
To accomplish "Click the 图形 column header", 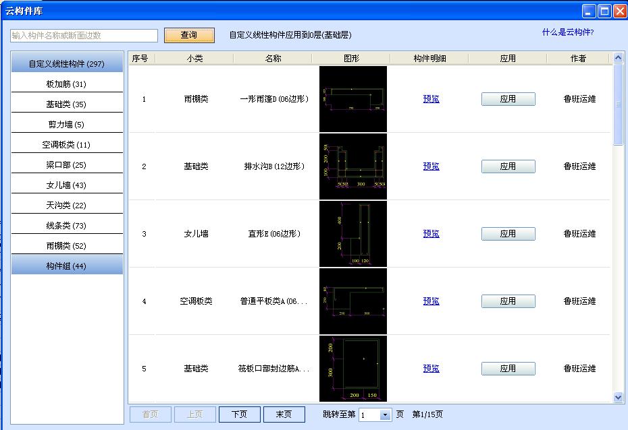I will pos(352,59).
